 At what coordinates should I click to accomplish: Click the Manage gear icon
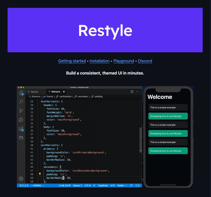[21, 179]
